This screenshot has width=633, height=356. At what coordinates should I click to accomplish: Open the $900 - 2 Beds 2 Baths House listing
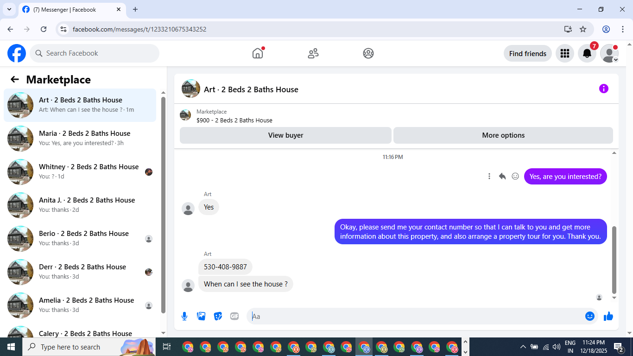point(234,120)
